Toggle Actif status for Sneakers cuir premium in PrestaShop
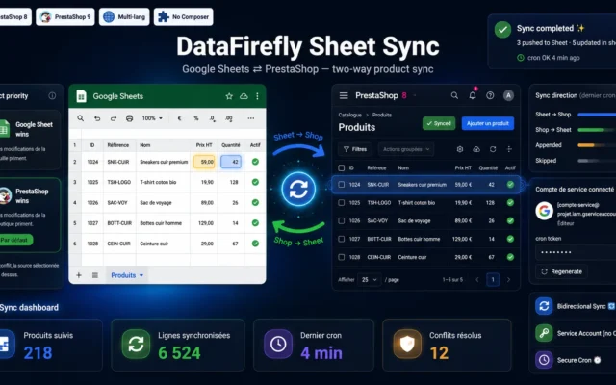This screenshot has height=385, width=616. pos(510,185)
